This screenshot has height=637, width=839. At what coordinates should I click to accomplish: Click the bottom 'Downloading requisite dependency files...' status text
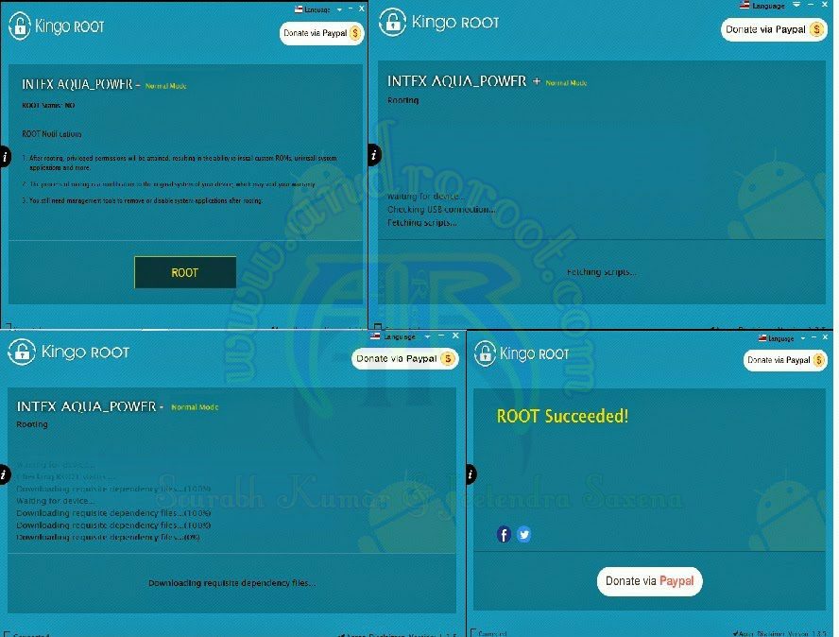click(x=231, y=583)
